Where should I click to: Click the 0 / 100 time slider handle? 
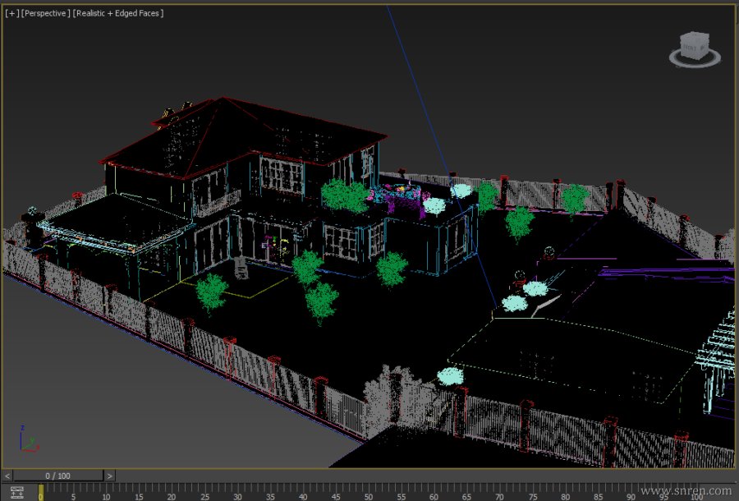[x=58, y=476]
